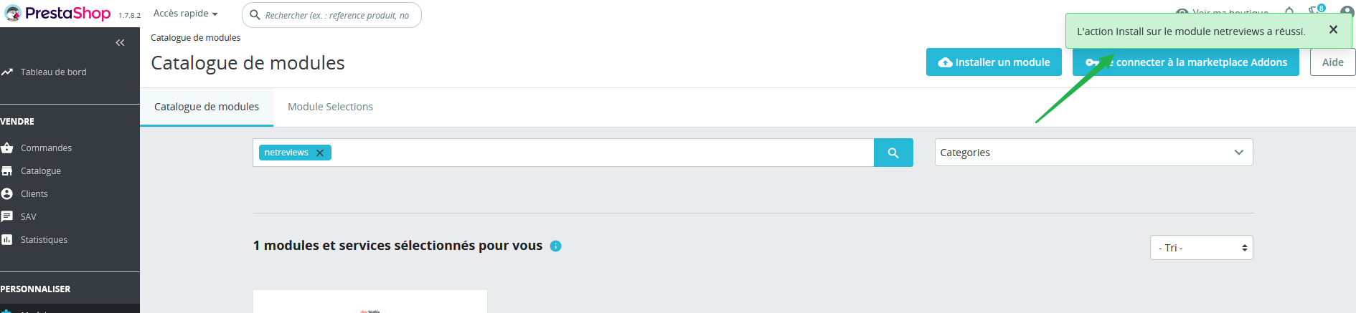1356x313 pixels.
Task: Click the blue module search magnifier button
Action: click(x=893, y=153)
